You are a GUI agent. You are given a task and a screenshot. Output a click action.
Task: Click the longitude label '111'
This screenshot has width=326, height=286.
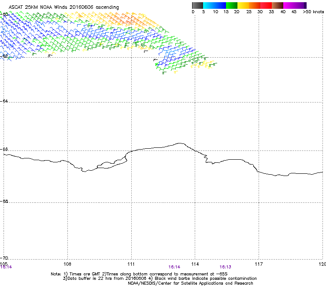(131, 264)
